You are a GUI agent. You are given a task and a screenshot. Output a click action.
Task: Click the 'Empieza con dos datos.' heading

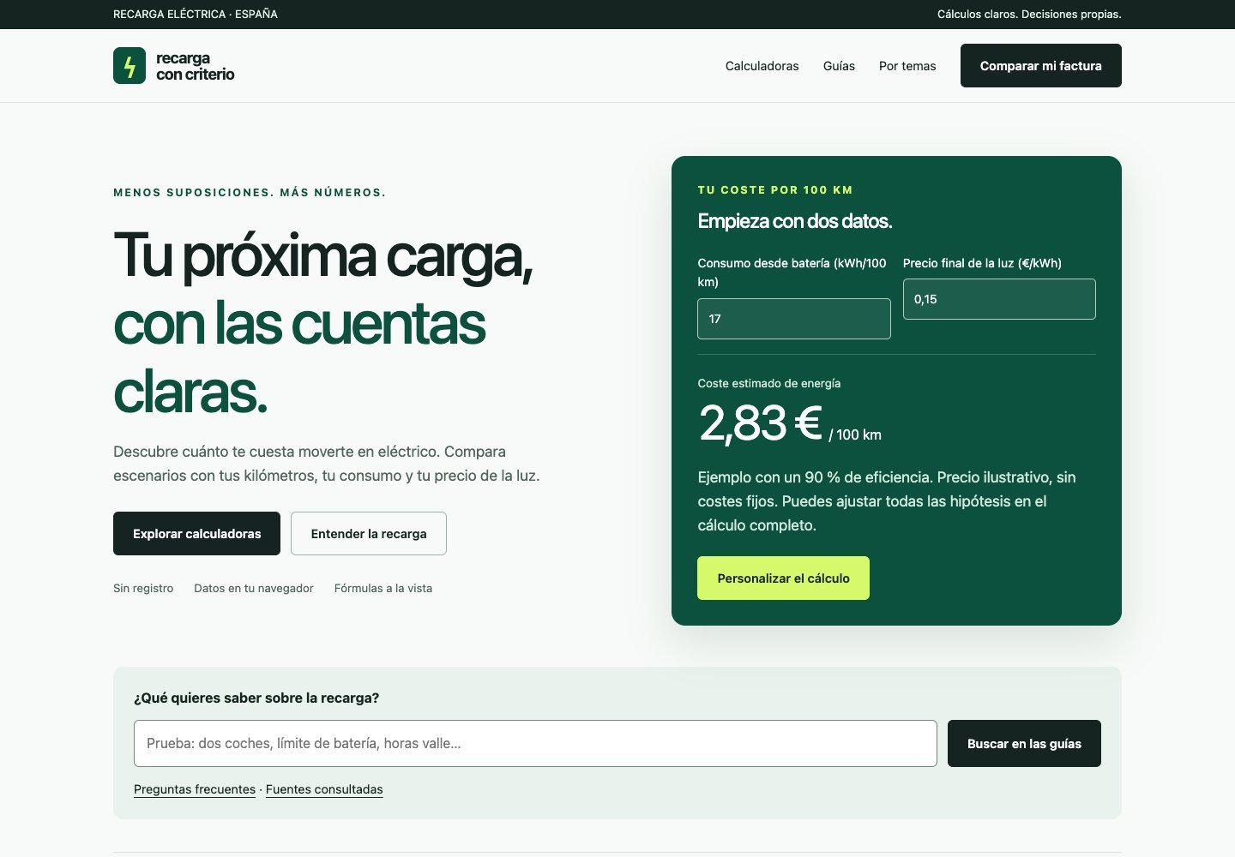[x=795, y=221]
